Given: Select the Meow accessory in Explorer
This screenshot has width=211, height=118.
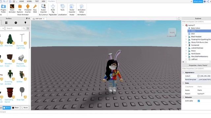Looking at the screenshot, I should click(x=193, y=51).
